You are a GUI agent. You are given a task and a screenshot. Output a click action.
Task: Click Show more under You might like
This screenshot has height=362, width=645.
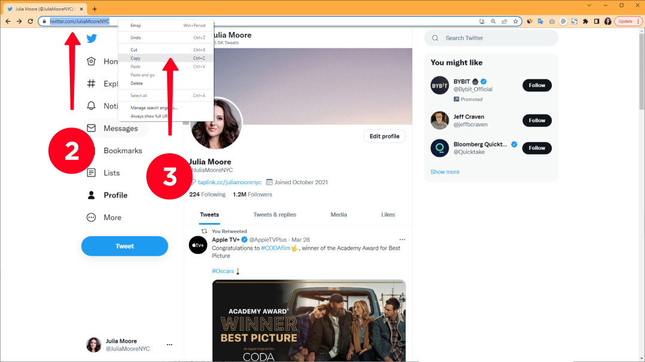(x=445, y=172)
